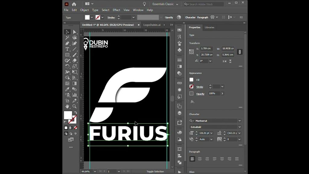Viewport: 309px width, 174px height.
Task: Pick the Eyedropper tool
Action: [67, 89]
